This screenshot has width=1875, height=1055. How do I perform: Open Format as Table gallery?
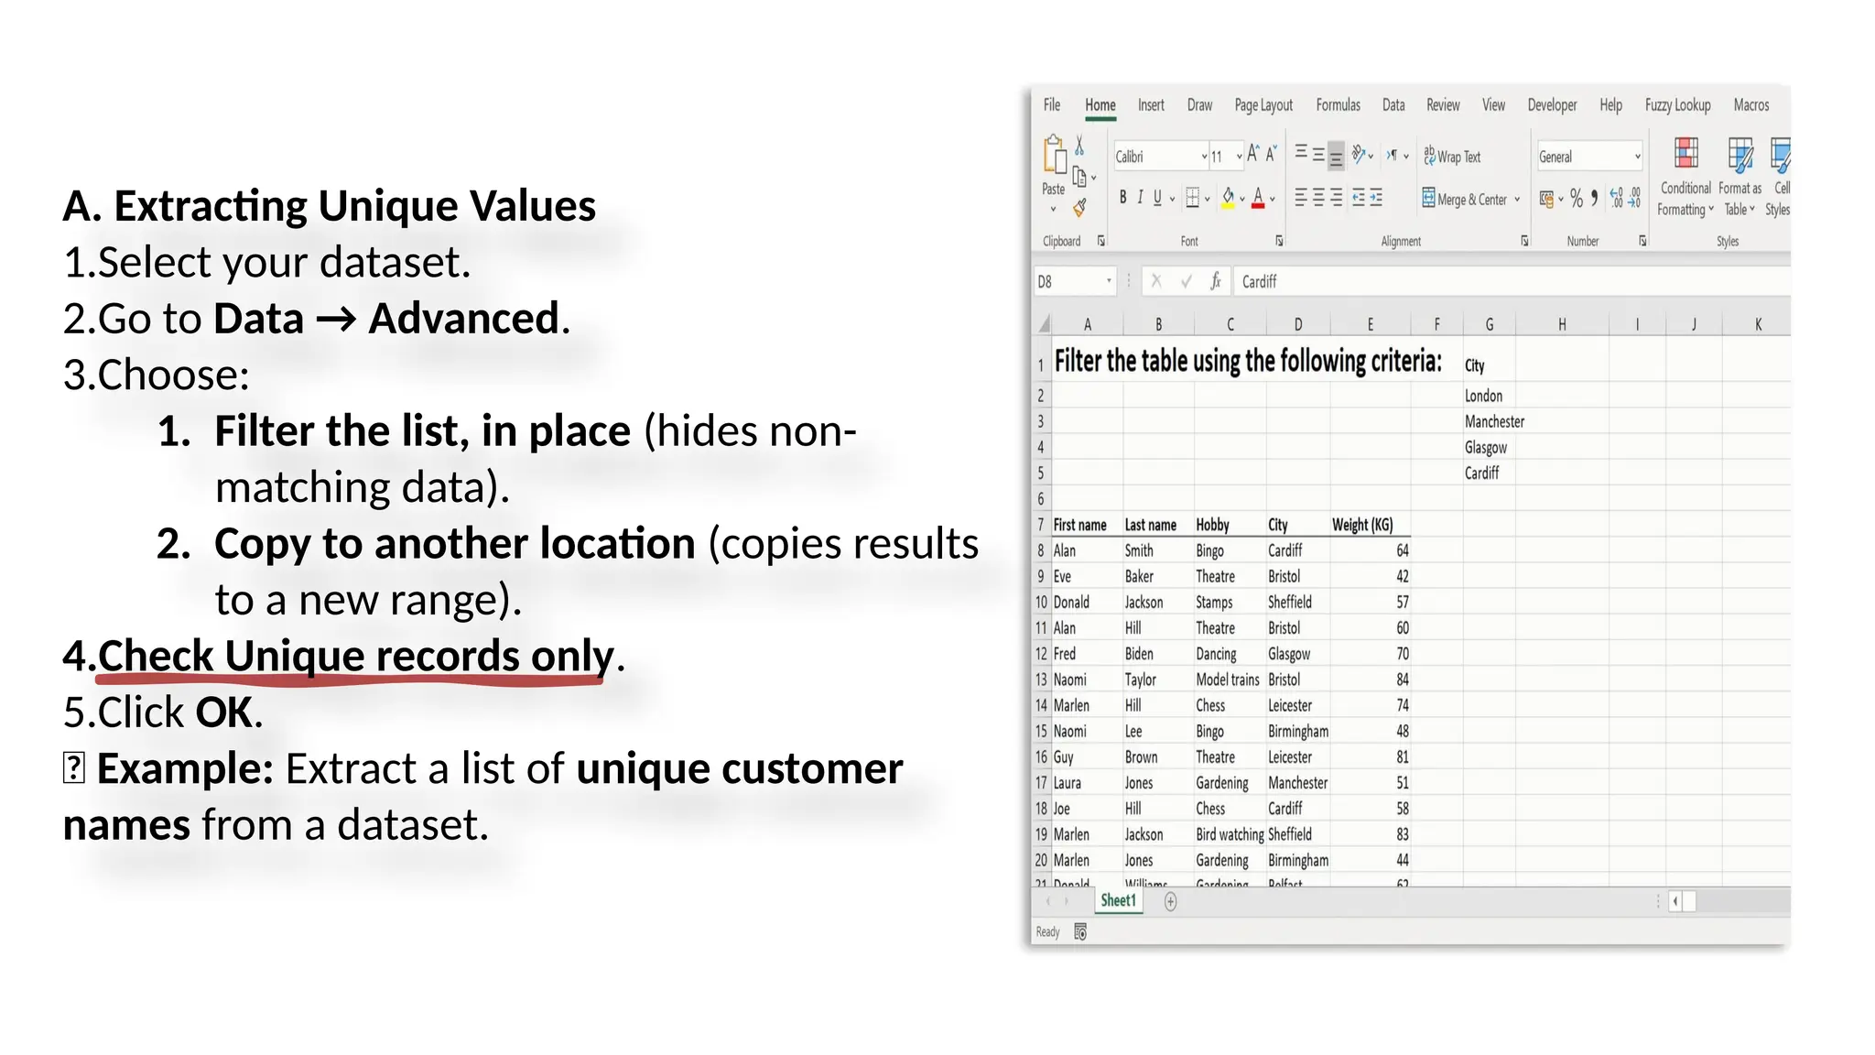[x=1740, y=178]
